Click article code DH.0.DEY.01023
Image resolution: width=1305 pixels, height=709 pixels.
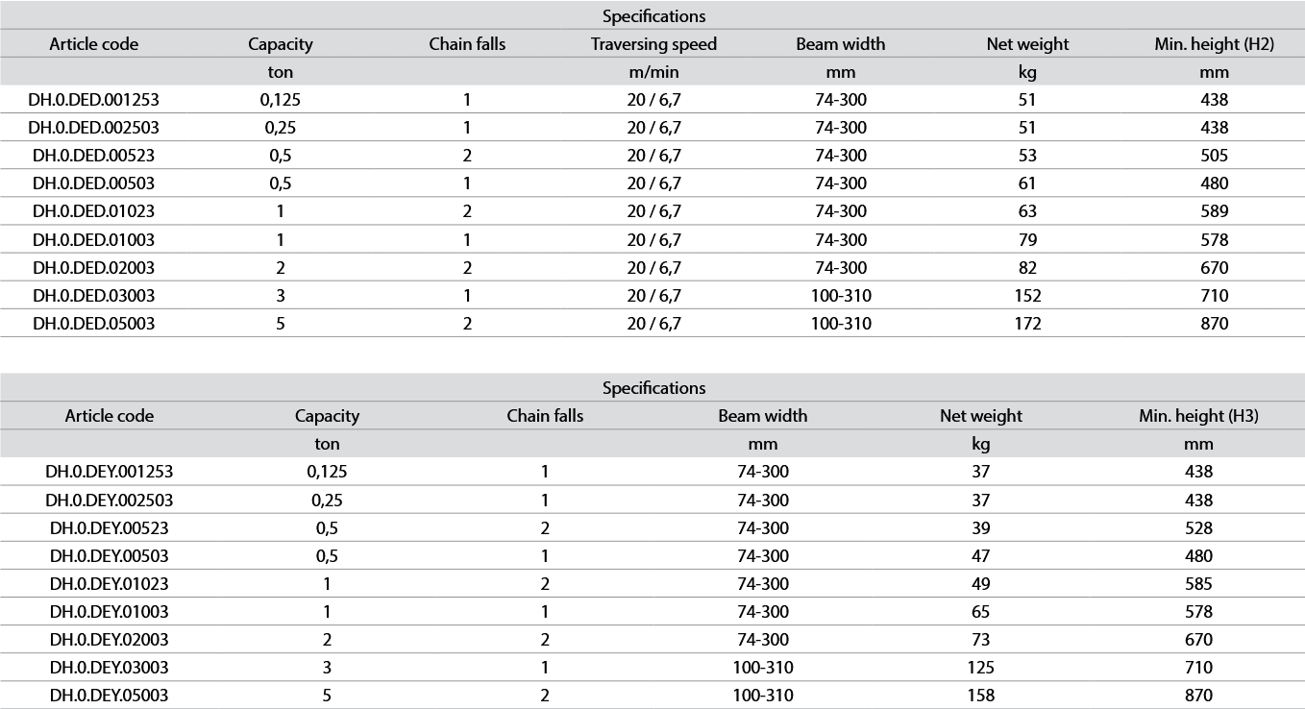(x=110, y=584)
